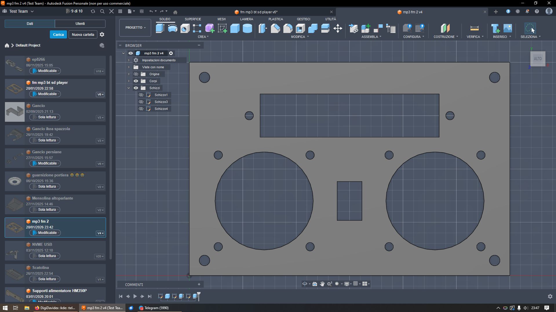Click the Nuova cartella button
The width and height of the screenshot is (556, 312).
[x=83, y=34]
